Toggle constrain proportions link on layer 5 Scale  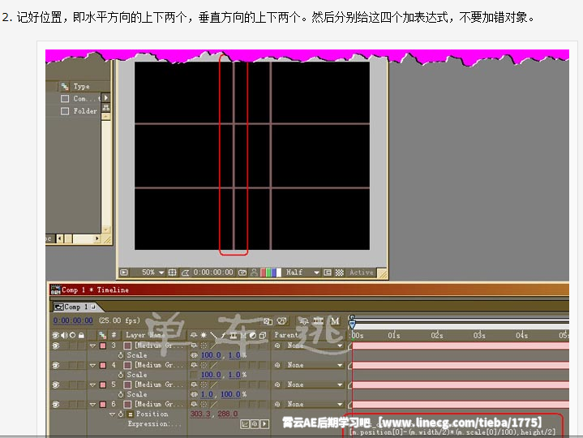tap(194, 394)
